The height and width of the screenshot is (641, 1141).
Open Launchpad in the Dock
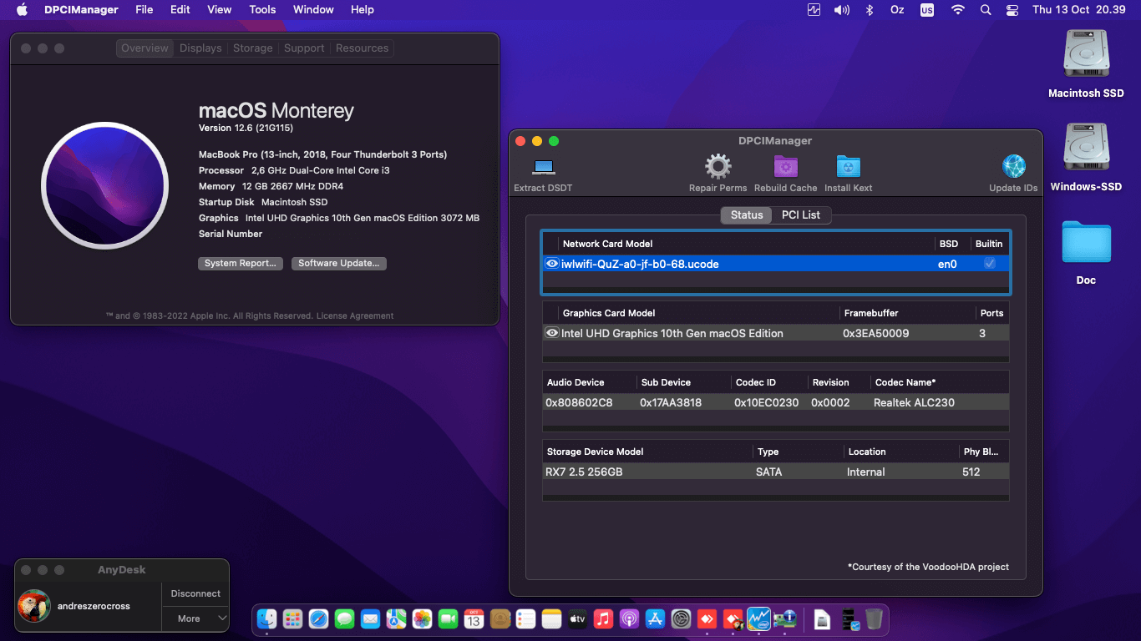coord(292,619)
